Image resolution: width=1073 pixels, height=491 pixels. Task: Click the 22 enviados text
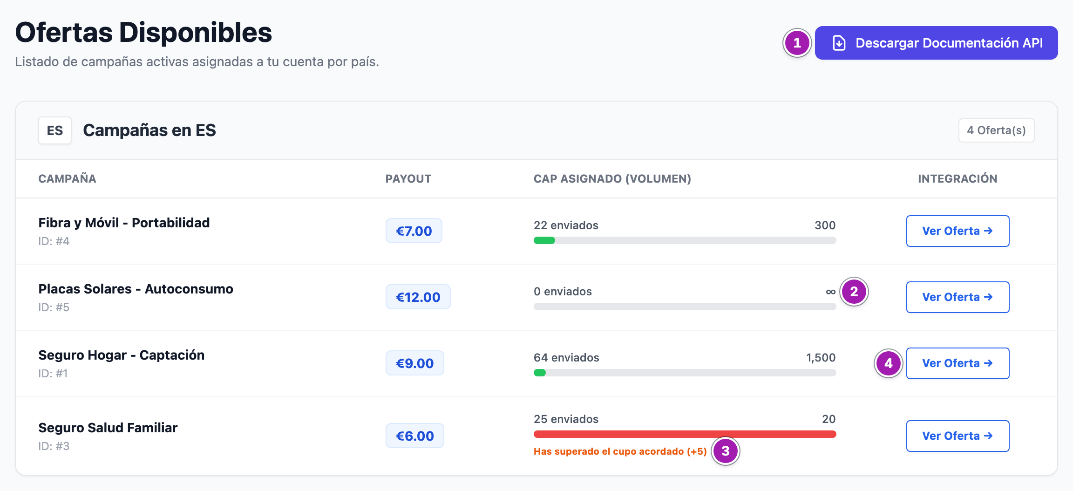[566, 225]
